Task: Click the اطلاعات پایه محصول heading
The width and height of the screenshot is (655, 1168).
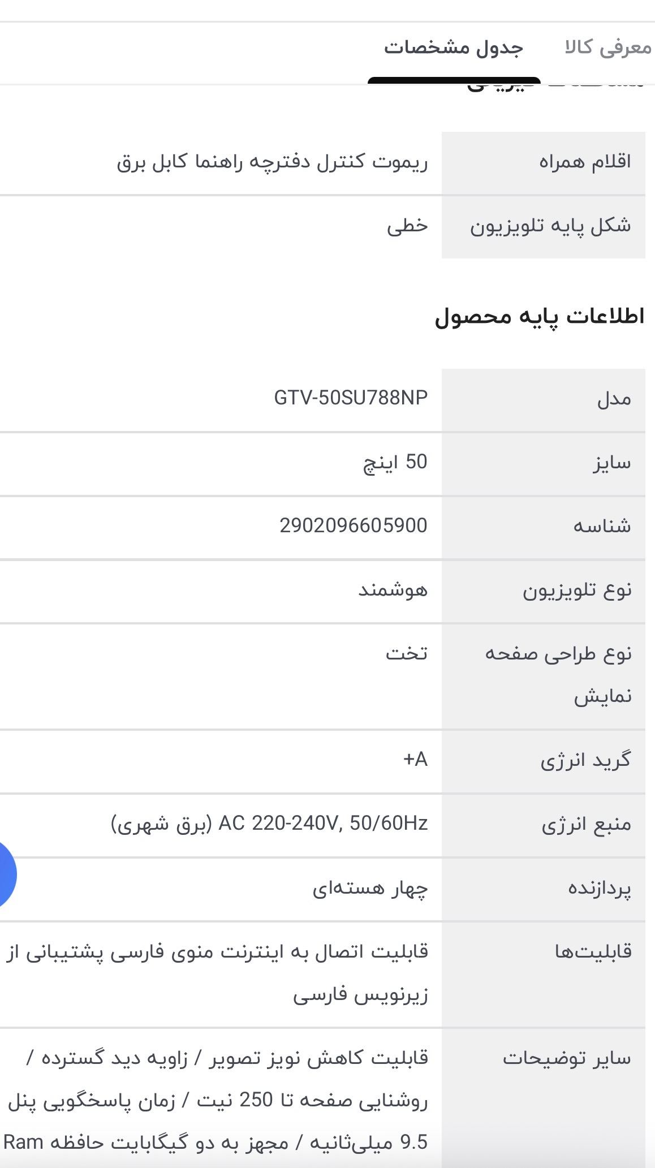Action: pos(539,316)
